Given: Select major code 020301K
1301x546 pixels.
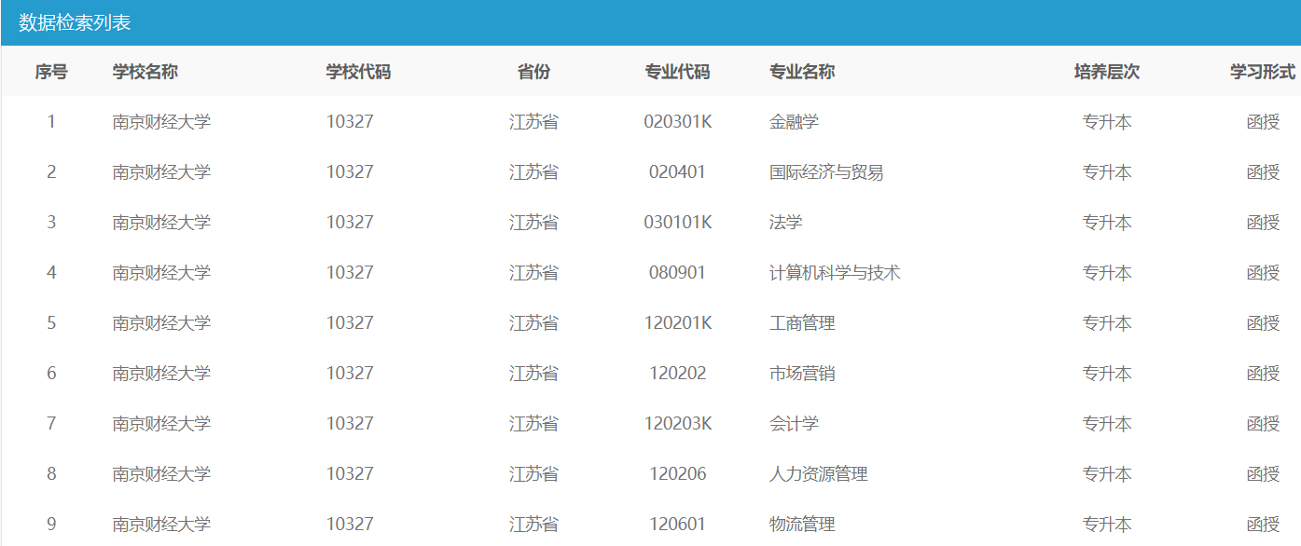Looking at the screenshot, I should (678, 122).
